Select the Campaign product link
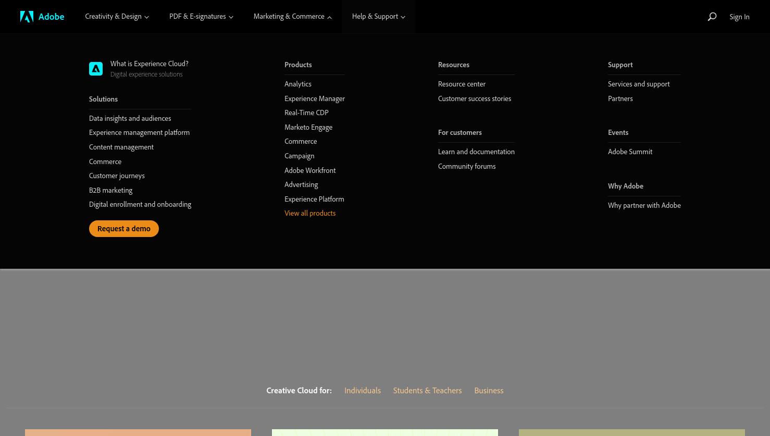This screenshot has height=436, width=770. tap(299, 156)
